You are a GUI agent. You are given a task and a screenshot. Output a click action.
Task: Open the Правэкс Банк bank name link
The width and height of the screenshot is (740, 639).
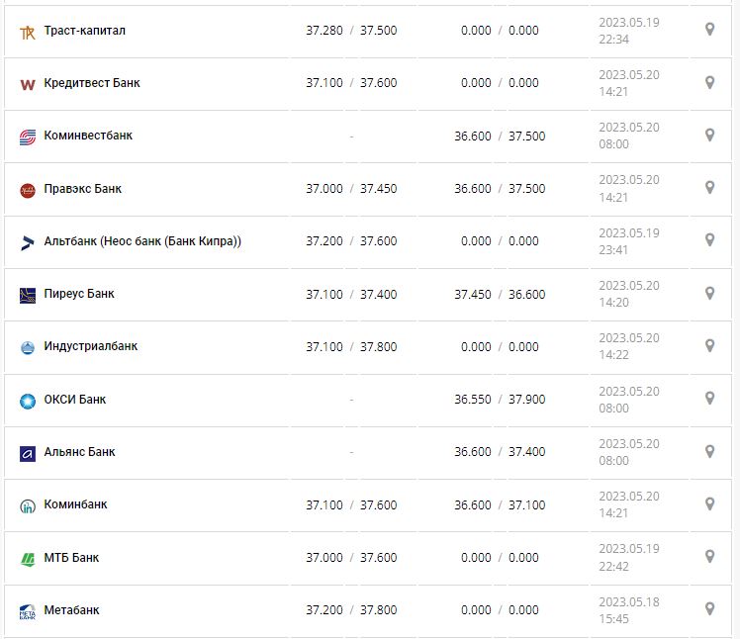tap(83, 189)
